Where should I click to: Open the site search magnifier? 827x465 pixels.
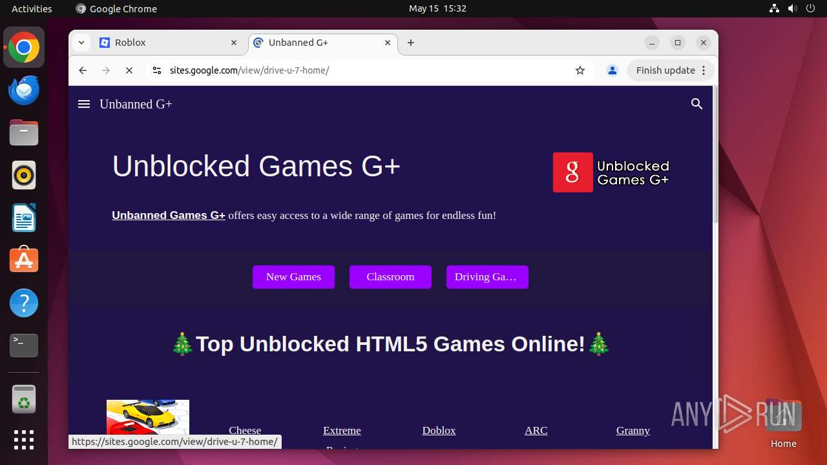[x=696, y=104]
